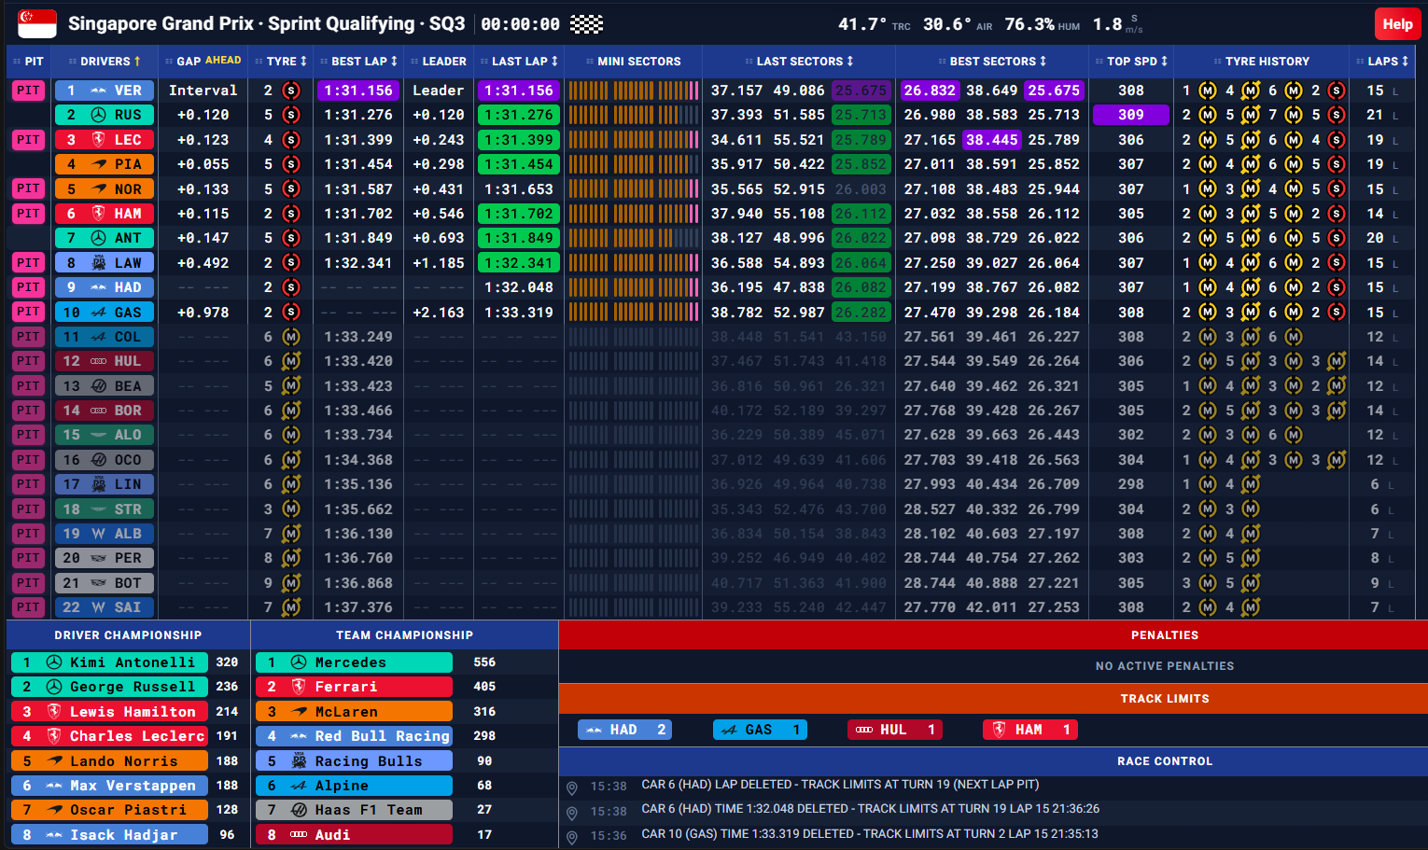The image size is (1428, 850).
Task: Click the MINI SECTORS column header
Action: (634, 62)
